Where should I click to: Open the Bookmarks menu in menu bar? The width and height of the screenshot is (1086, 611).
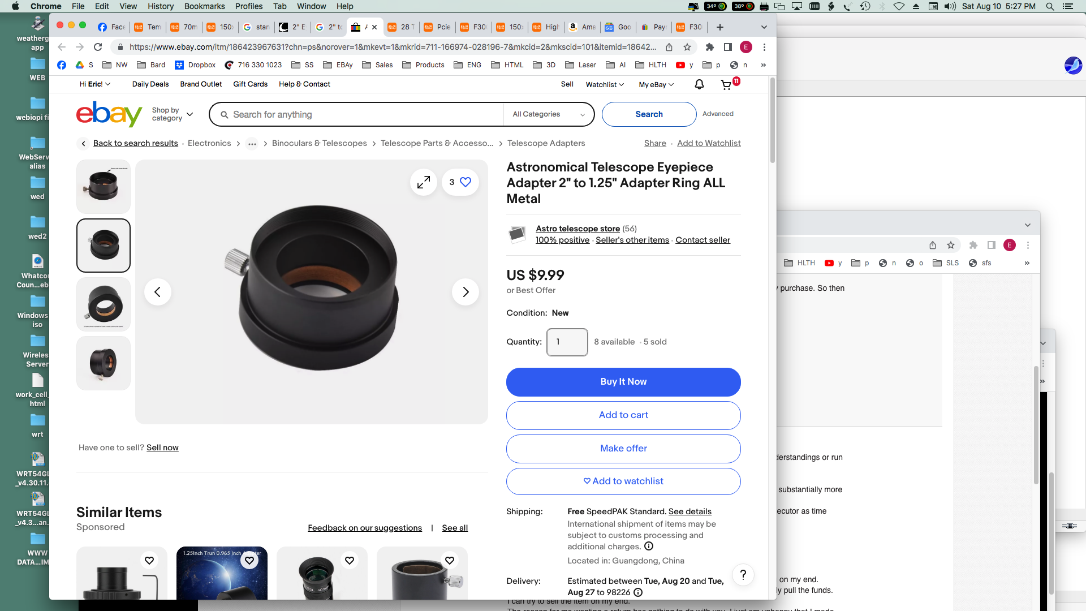(x=204, y=6)
